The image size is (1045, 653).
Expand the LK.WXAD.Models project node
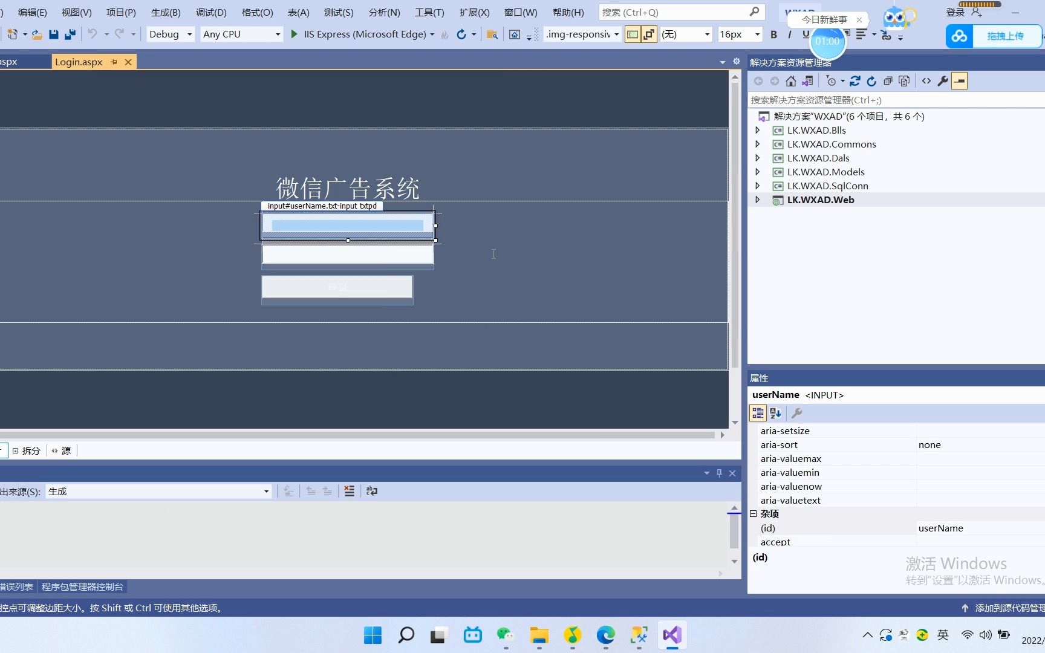(757, 172)
